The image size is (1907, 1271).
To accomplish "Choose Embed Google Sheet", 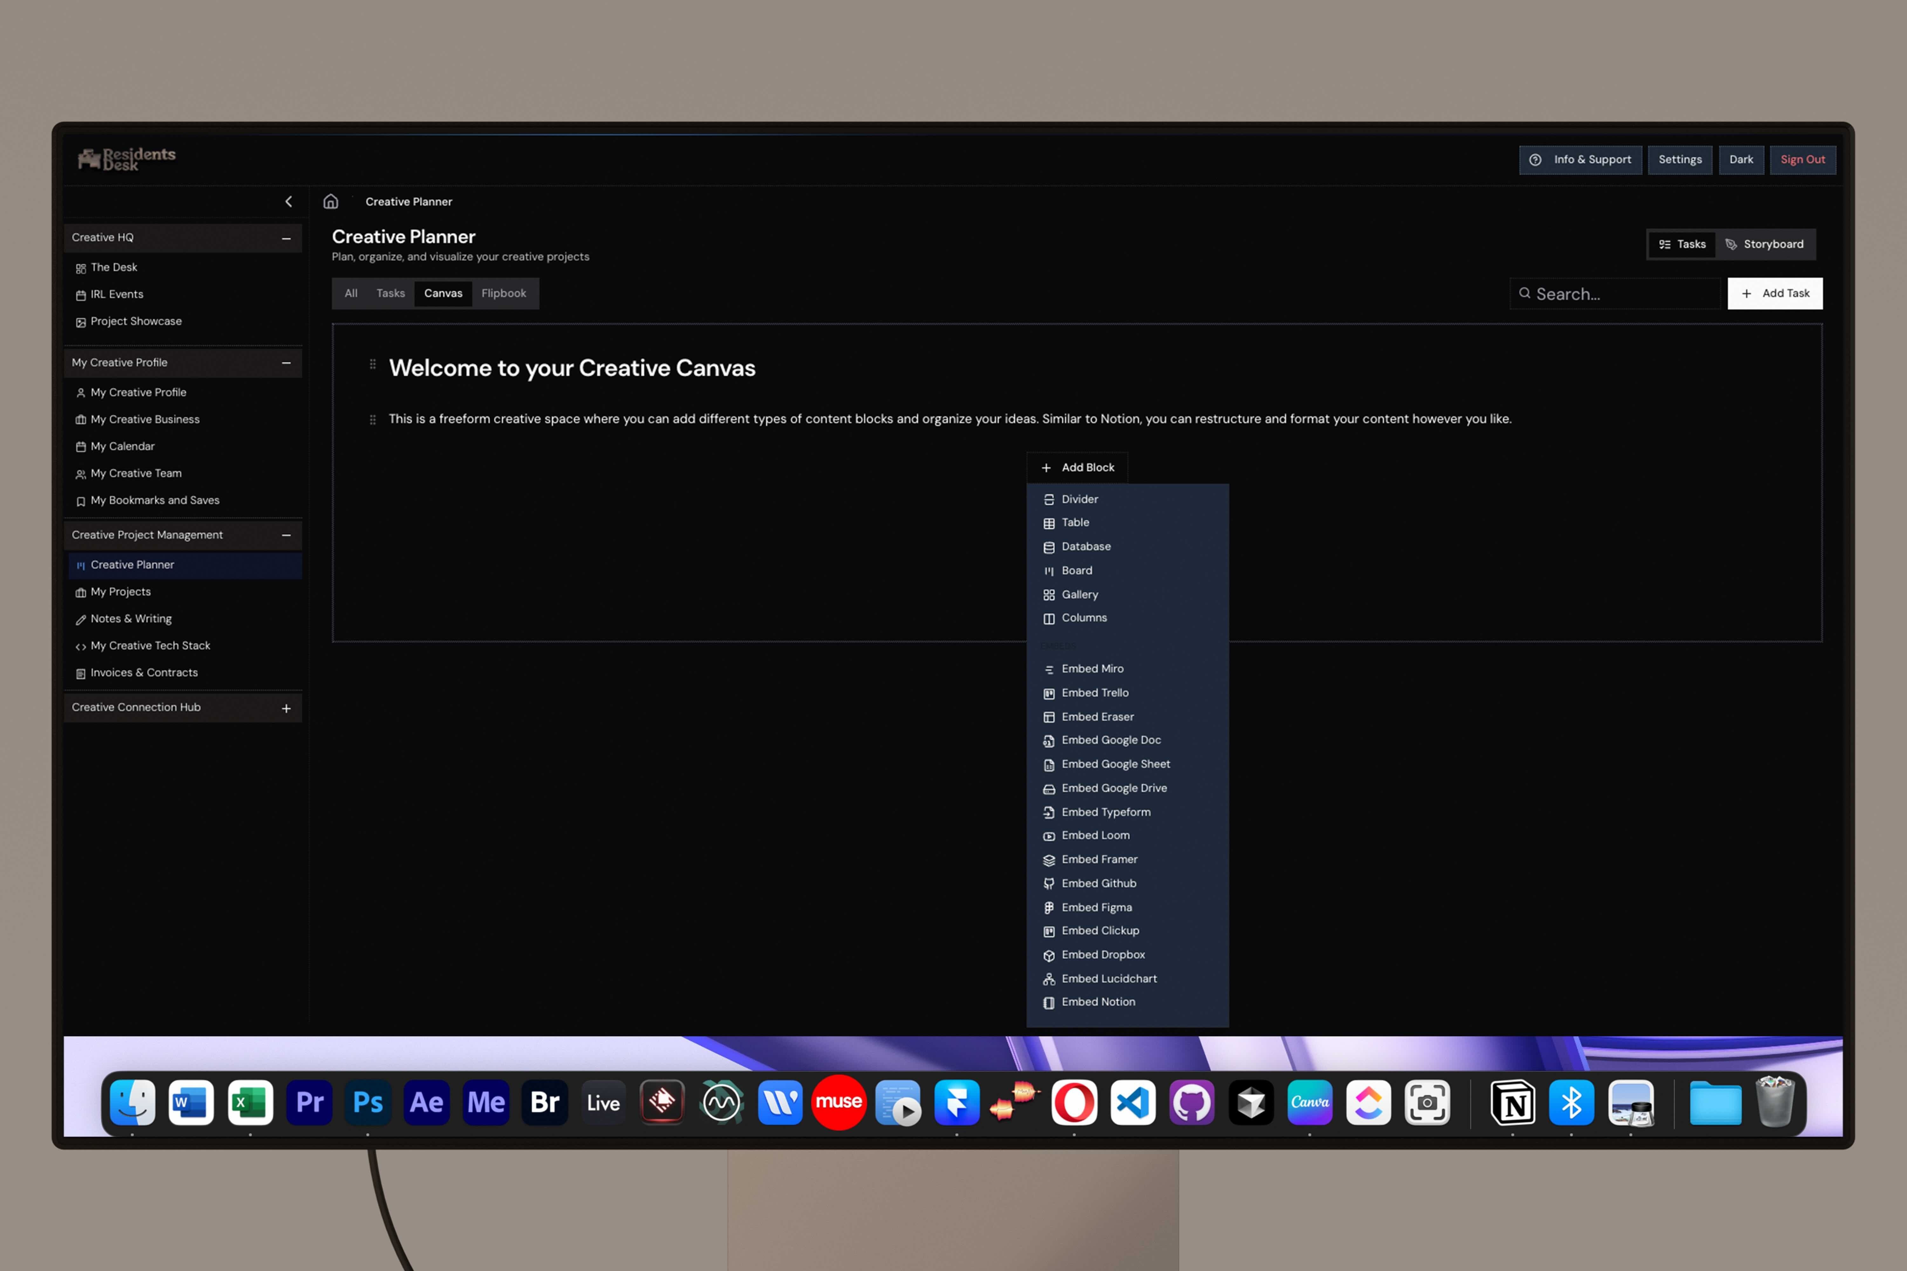I will [1127, 765].
